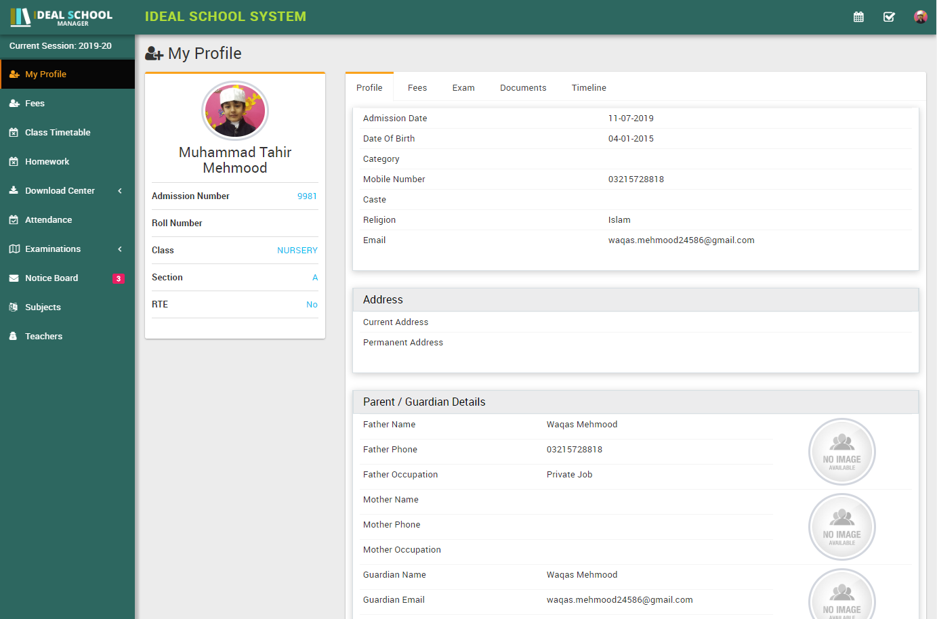Expand the Examinations submenu chevron
The width and height of the screenshot is (937, 619).
(x=120, y=249)
